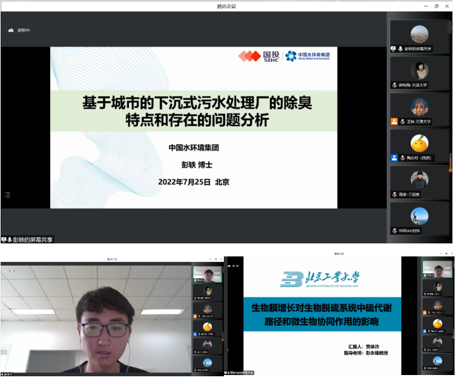Click the person in black avatar tile
The image size is (457, 380).
tap(420, 182)
